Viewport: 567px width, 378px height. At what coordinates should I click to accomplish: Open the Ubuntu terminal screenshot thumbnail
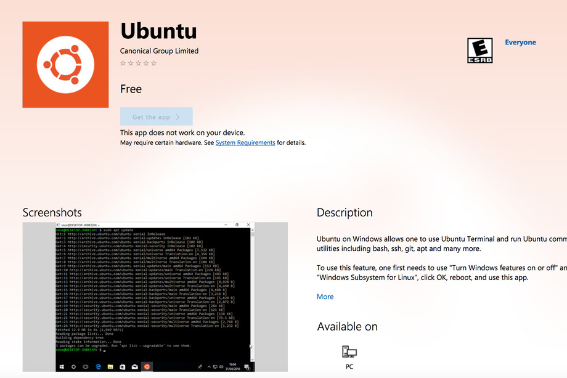[x=155, y=297]
